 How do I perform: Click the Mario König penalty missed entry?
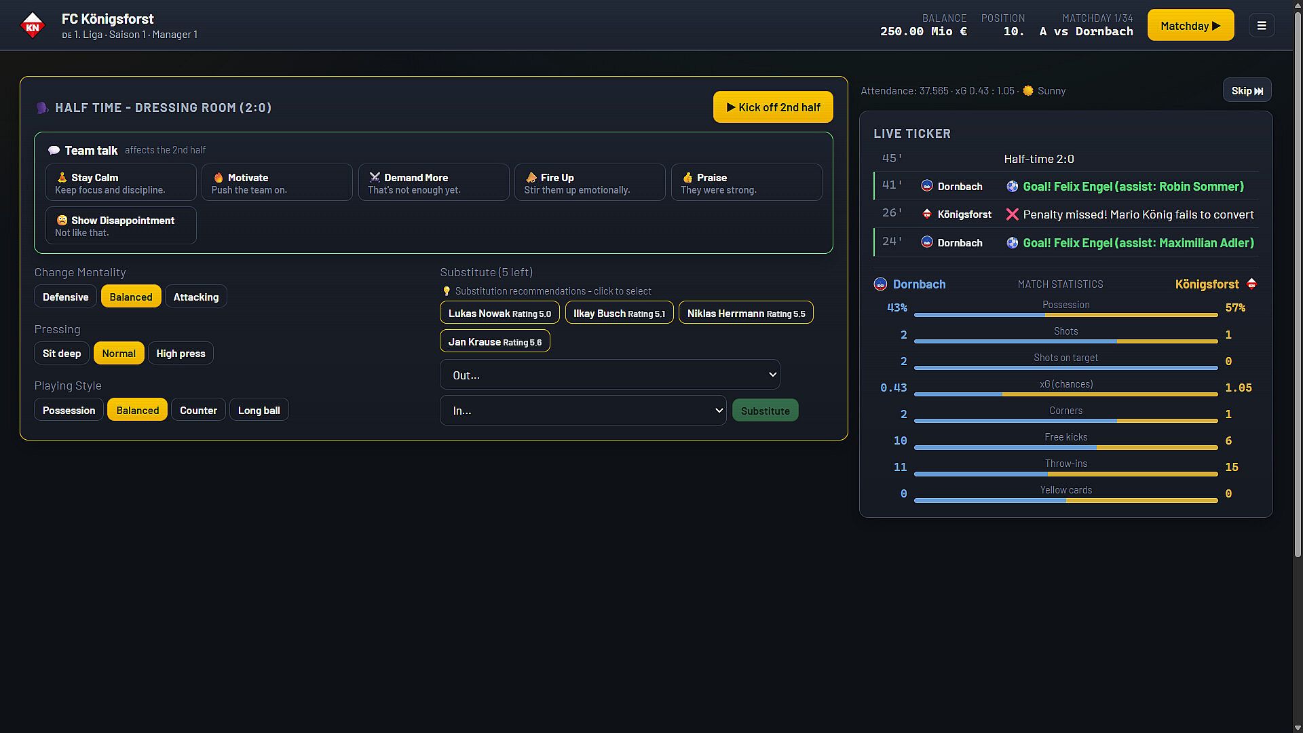[x=1065, y=214]
